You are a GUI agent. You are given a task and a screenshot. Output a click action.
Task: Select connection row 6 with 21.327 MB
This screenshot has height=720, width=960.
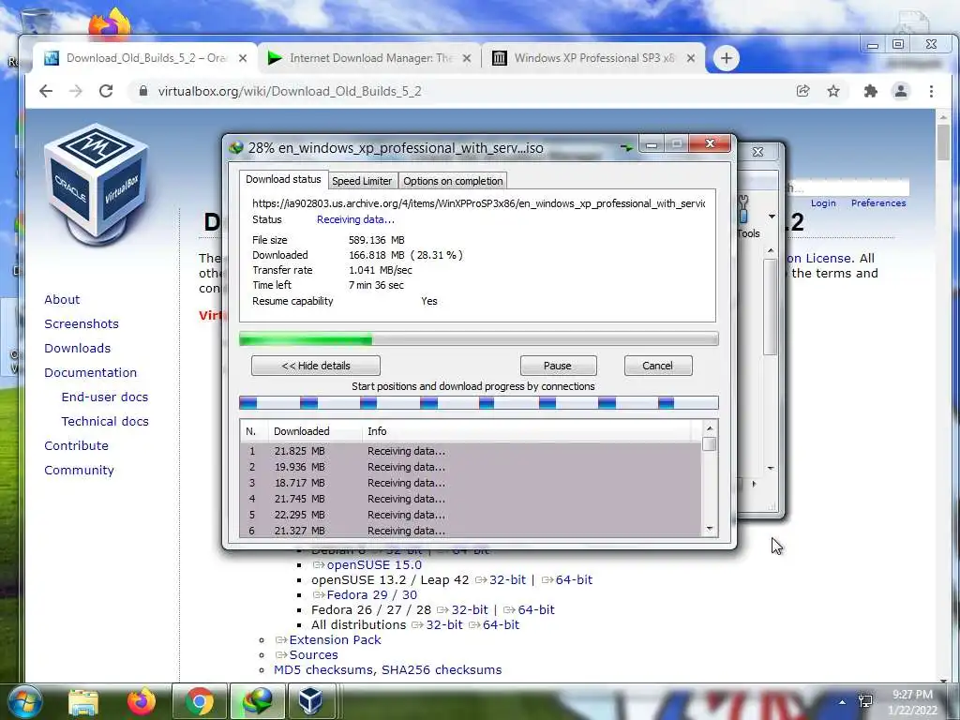(471, 531)
